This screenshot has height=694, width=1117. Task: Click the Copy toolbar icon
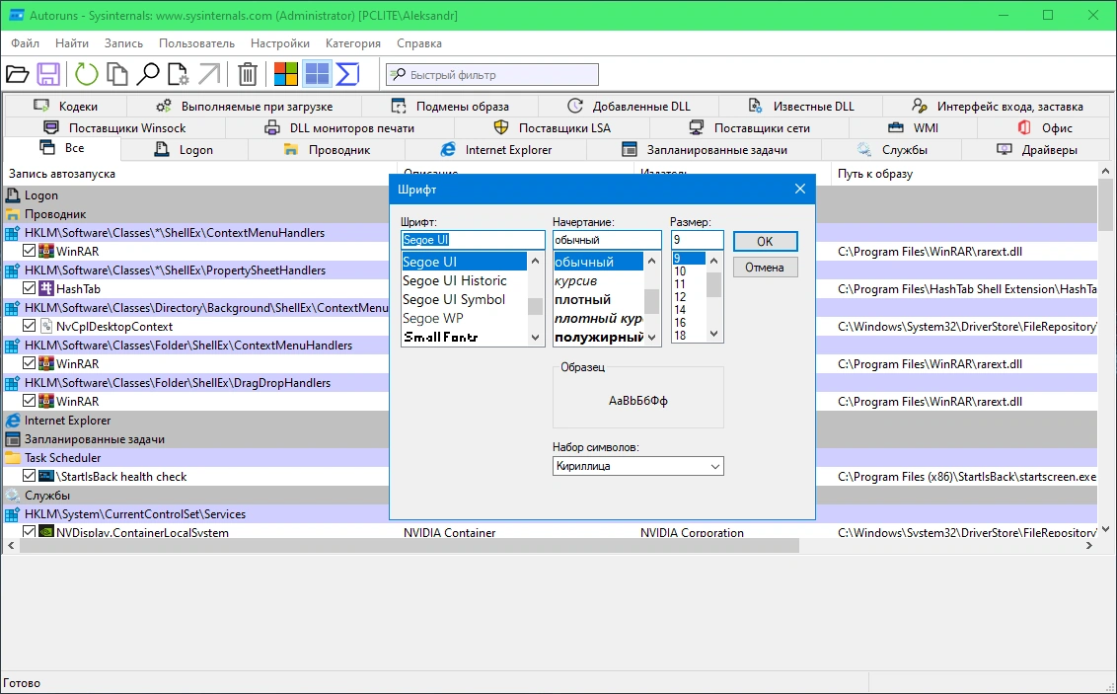[x=116, y=74]
